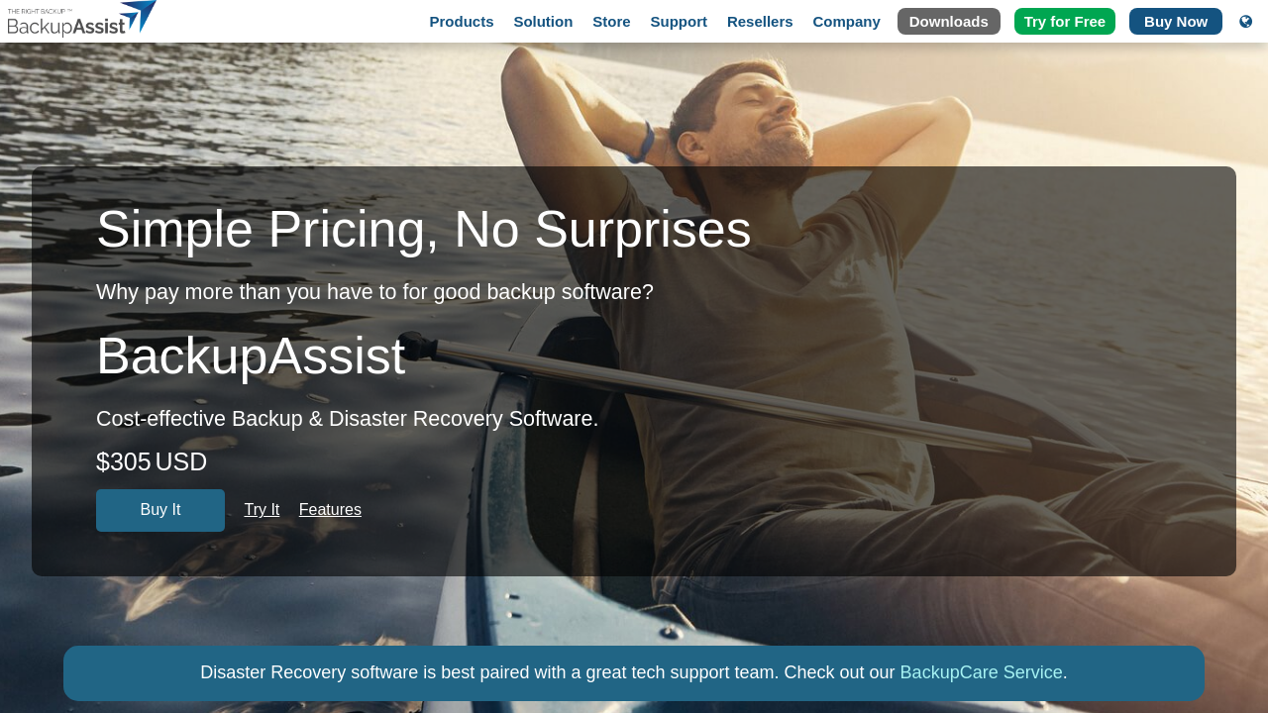Click the green Try for Free button

tap(1065, 22)
